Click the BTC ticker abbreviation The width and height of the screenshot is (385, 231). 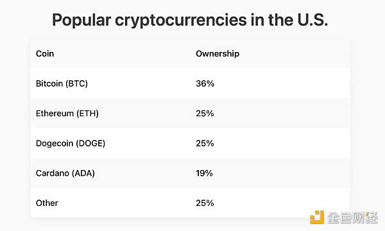pos(76,83)
